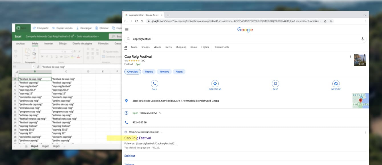Save the place with the bookmark icon

275,84
